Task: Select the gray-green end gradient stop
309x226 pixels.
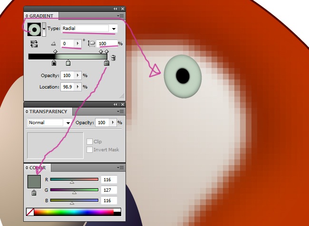Action: pyautogui.click(x=106, y=63)
